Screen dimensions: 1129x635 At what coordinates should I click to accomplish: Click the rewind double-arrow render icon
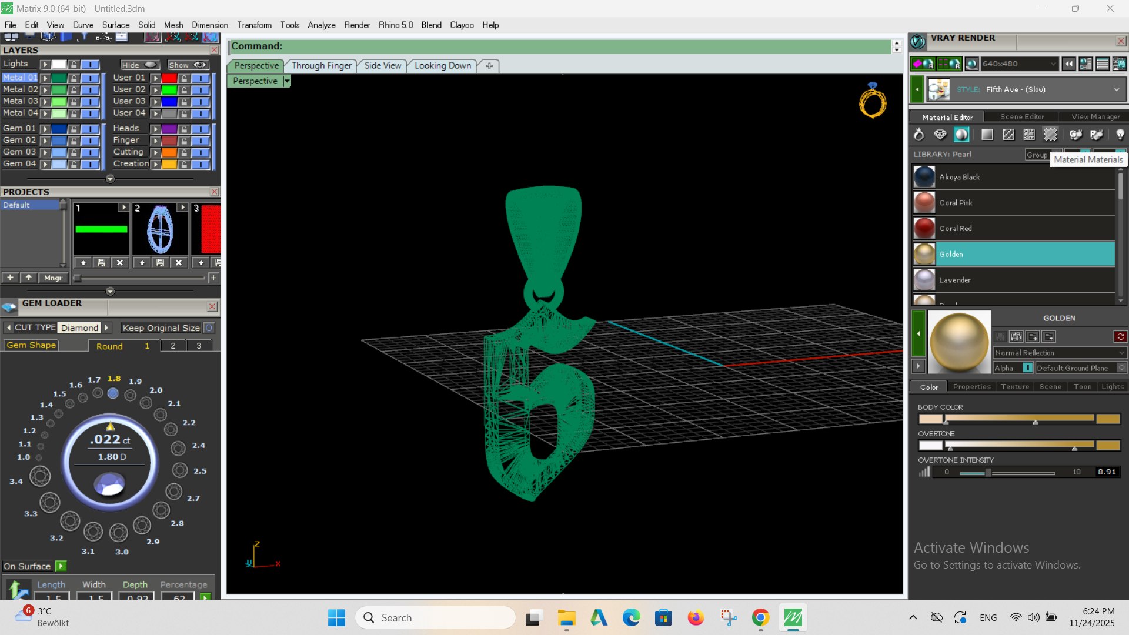[x=1069, y=63]
